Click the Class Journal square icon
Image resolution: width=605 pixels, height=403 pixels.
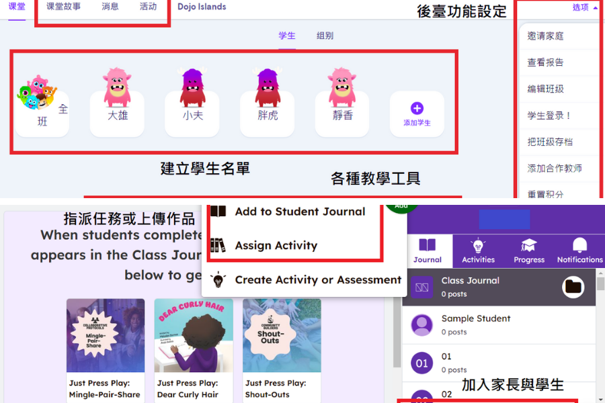pyautogui.click(x=421, y=287)
